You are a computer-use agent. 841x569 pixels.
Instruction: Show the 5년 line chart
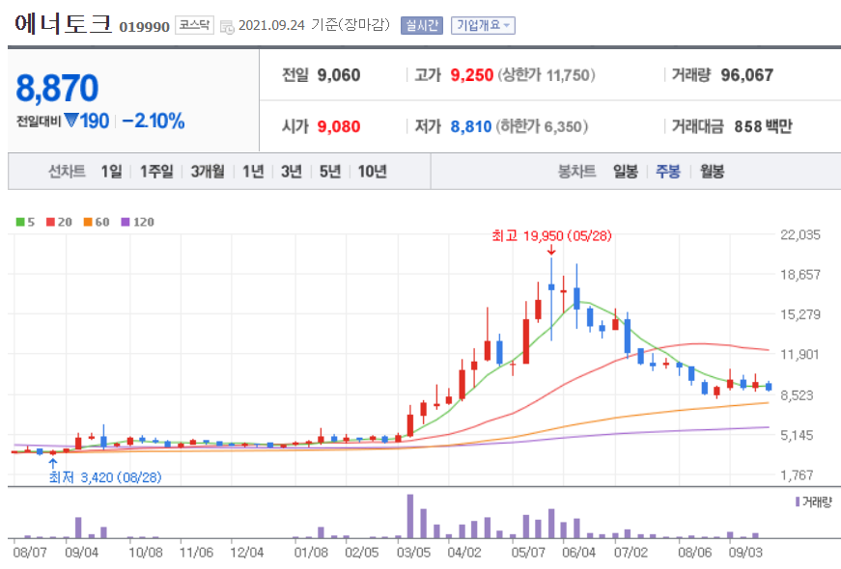click(x=330, y=172)
